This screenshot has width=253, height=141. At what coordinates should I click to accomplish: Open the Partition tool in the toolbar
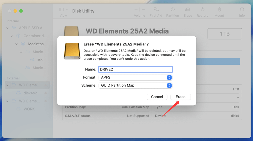(173, 10)
